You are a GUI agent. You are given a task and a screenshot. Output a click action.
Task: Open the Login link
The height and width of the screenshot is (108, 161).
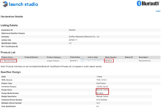(158, 11)
